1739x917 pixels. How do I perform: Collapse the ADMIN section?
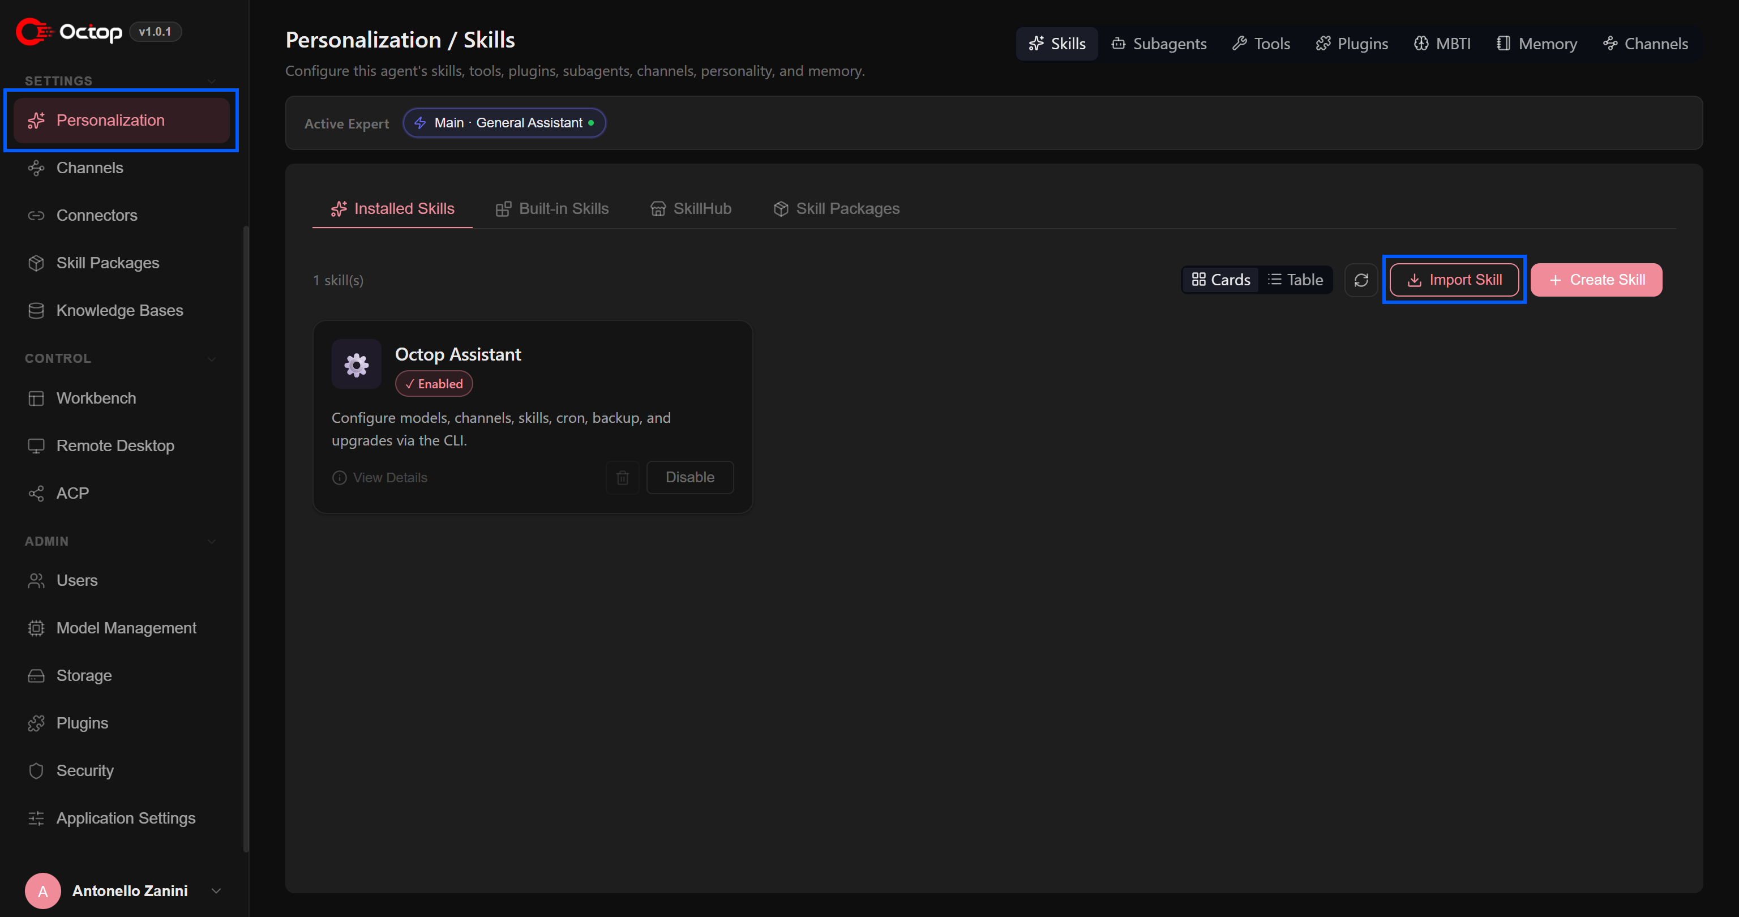click(212, 542)
